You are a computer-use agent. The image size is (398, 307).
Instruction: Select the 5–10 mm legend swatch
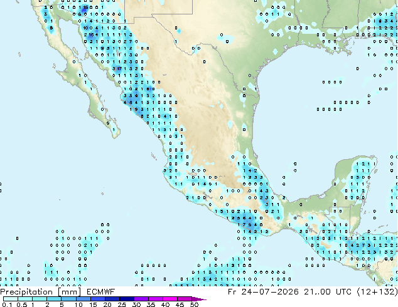point(68,299)
